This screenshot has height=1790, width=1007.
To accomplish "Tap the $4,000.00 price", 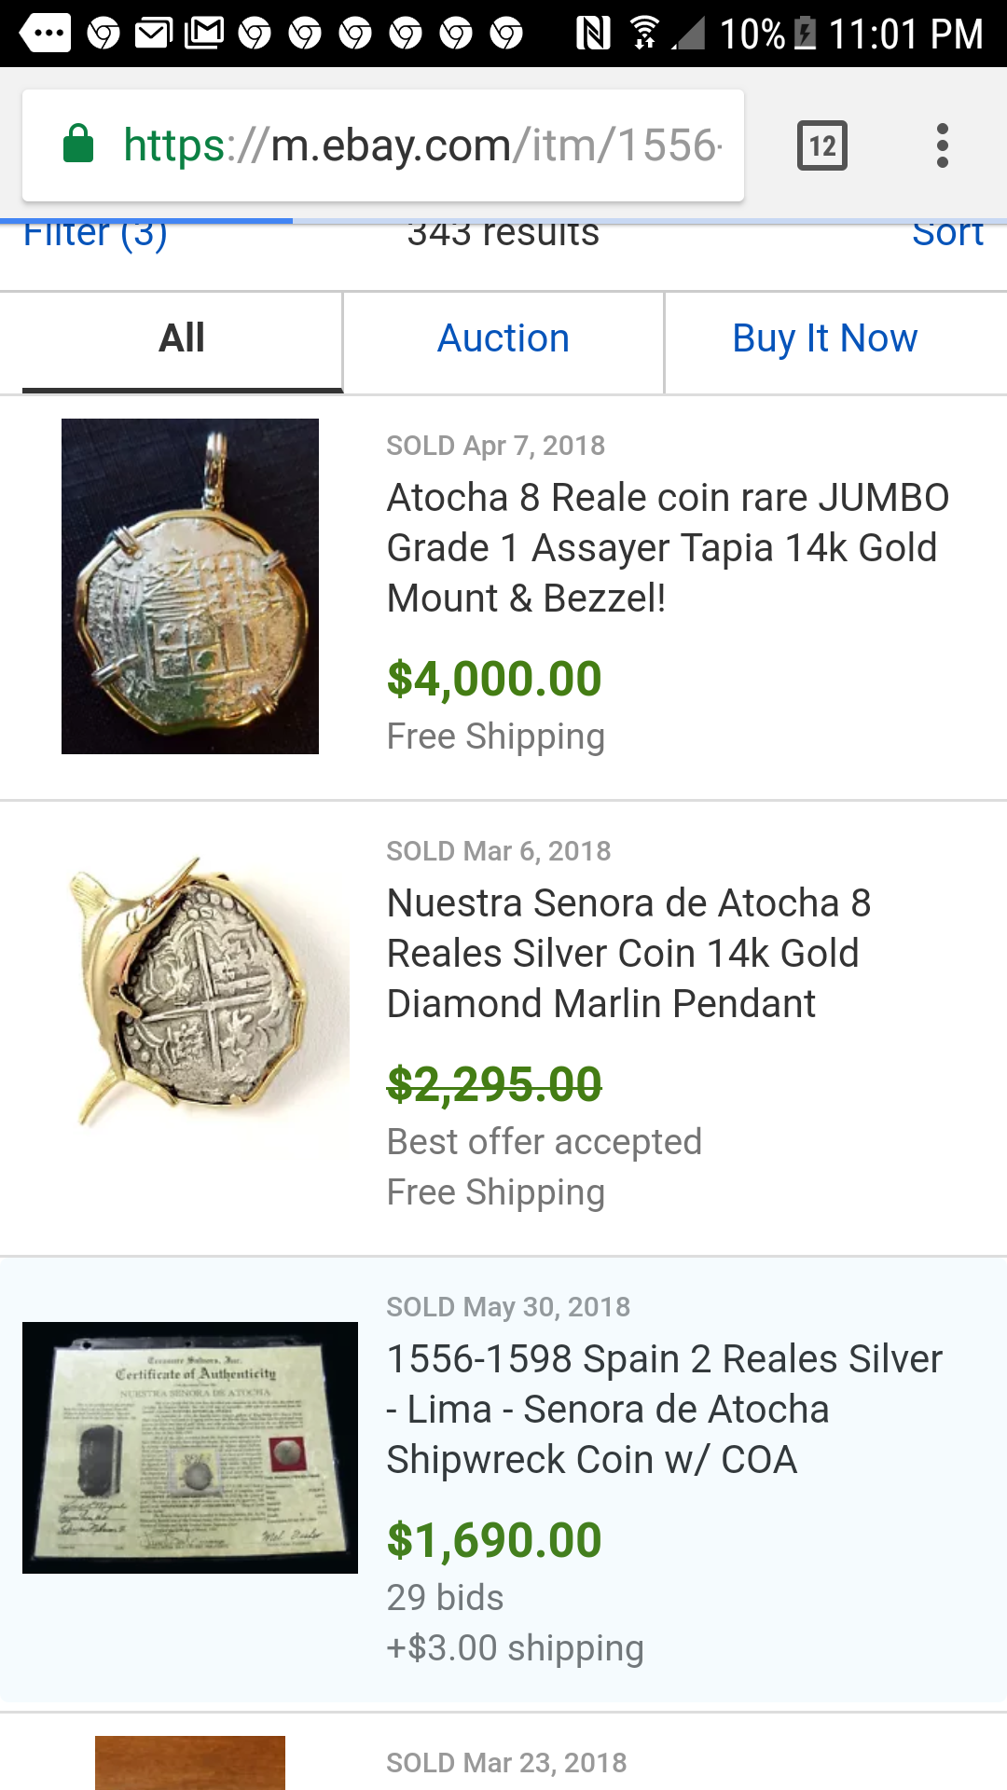I will [x=494, y=679].
